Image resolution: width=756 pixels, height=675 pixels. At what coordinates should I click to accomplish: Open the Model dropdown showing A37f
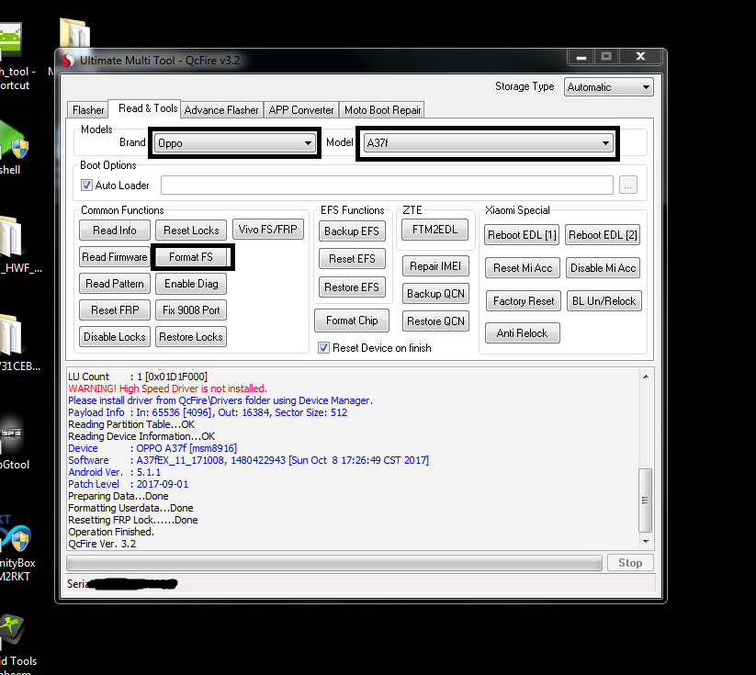[x=488, y=143]
